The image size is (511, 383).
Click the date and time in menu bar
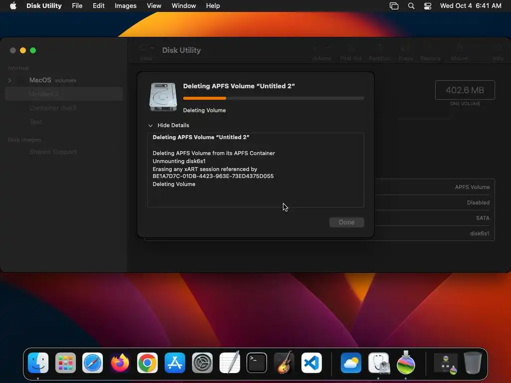(471, 6)
